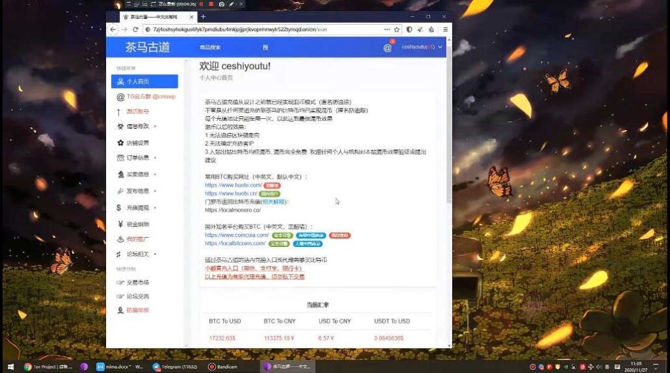Screen dimensions: 670x373
Task: Expand the 充值提现 sidebar menu
Action: click(x=137, y=208)
